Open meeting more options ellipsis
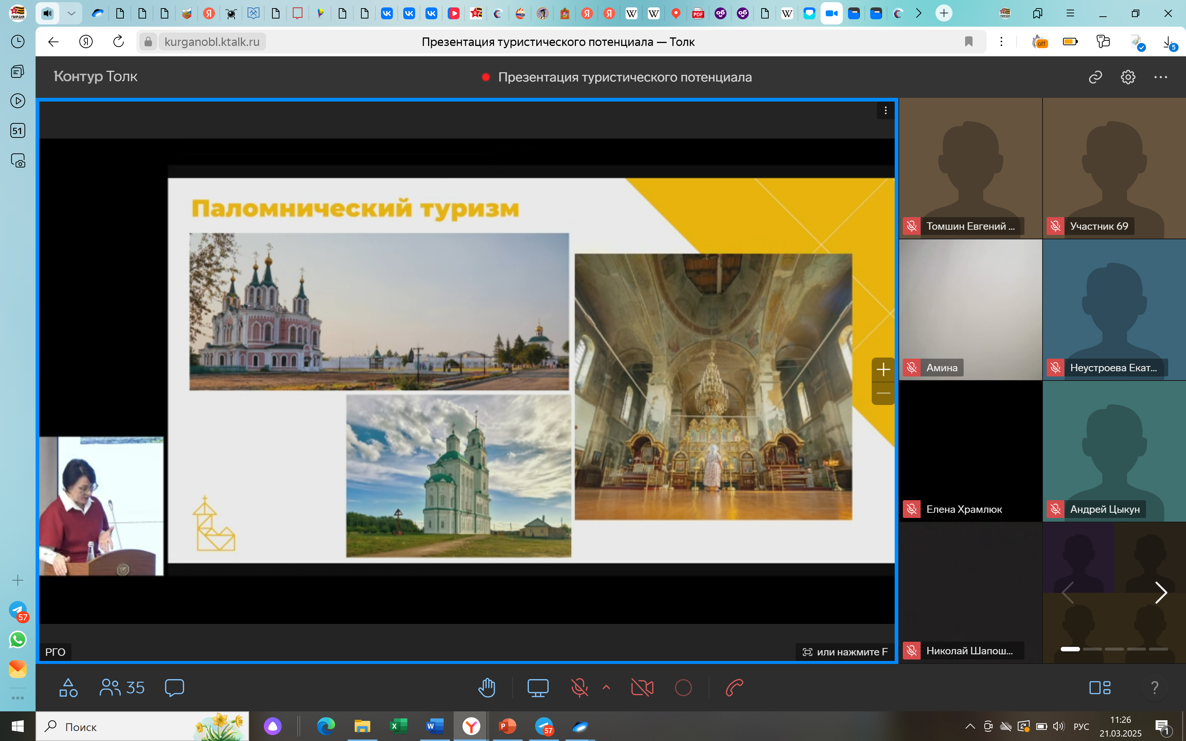 tap(1160, 77)
